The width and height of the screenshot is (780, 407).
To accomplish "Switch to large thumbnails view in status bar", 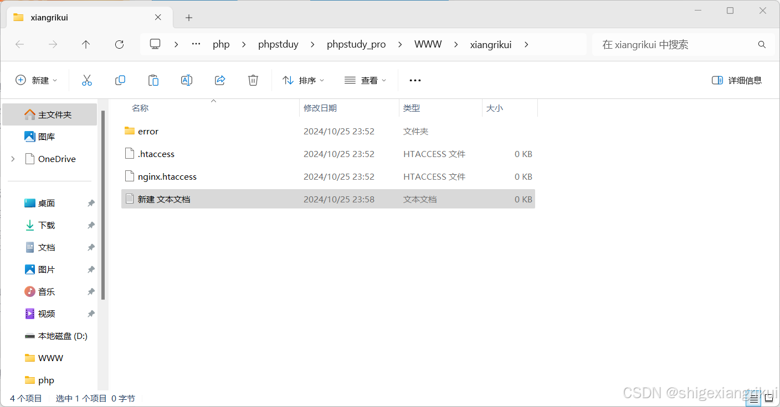I will point(768,398).
